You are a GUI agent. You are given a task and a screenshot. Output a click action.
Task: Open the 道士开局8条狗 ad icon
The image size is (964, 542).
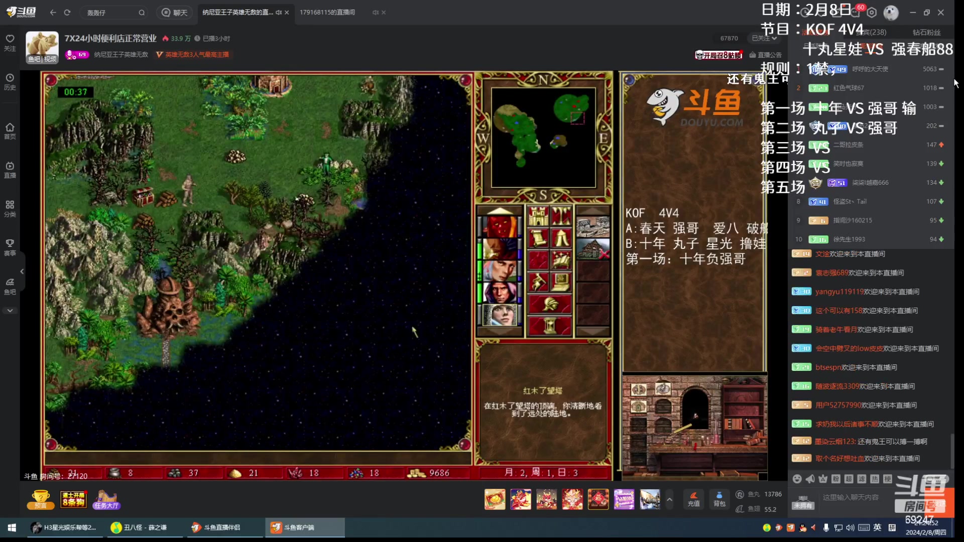73,499
